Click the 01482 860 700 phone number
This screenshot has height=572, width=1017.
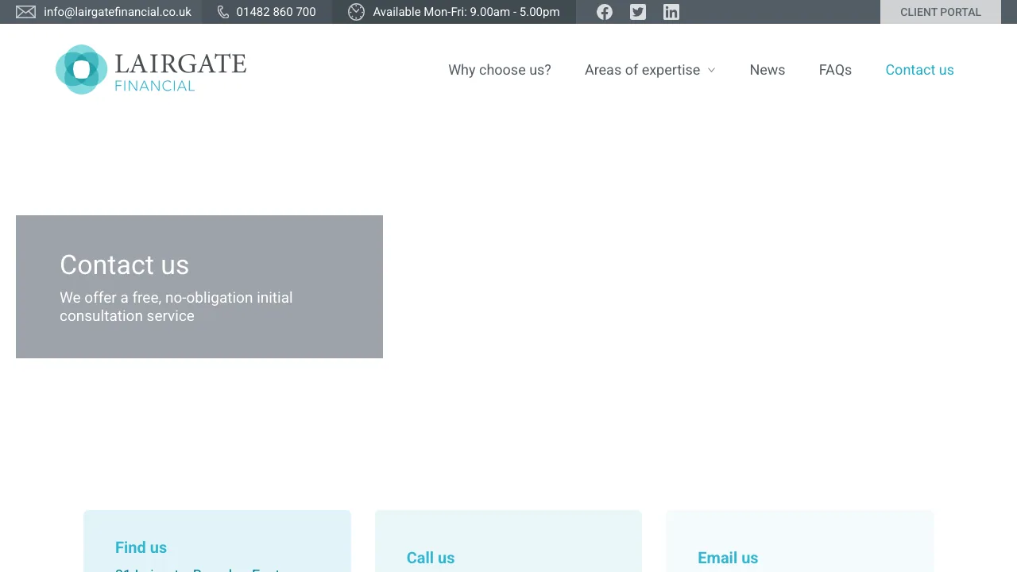point(276,12)
